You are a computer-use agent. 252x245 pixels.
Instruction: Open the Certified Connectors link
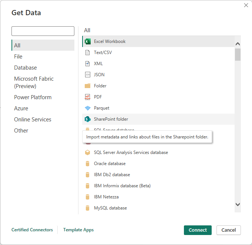tap(32, 230)
